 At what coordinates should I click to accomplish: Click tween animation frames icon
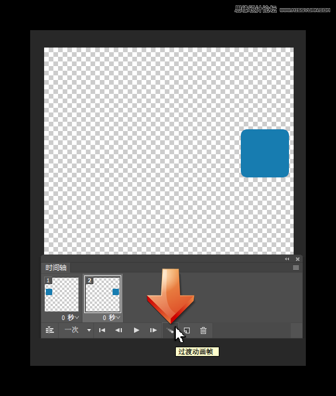pyautogui.click(x=170, y=330)
